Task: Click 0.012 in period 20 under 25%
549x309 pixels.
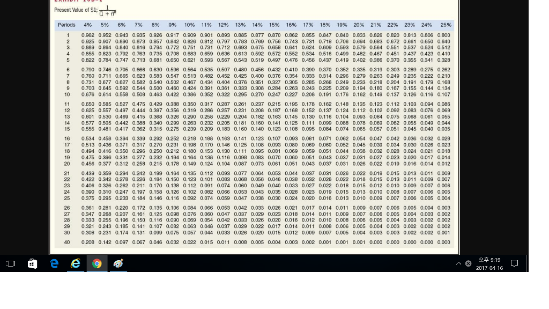Action: pos(443,164)
